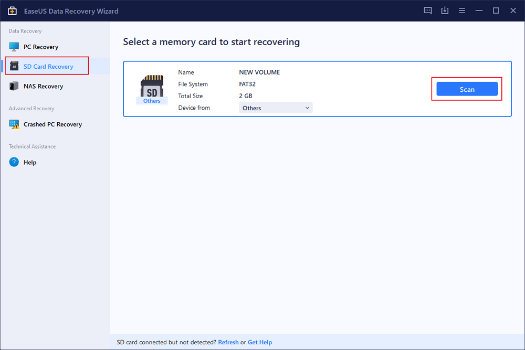Open the PC Recovery section
The width and height of the screenshot is (525, 350).
[x=40, y=47]
